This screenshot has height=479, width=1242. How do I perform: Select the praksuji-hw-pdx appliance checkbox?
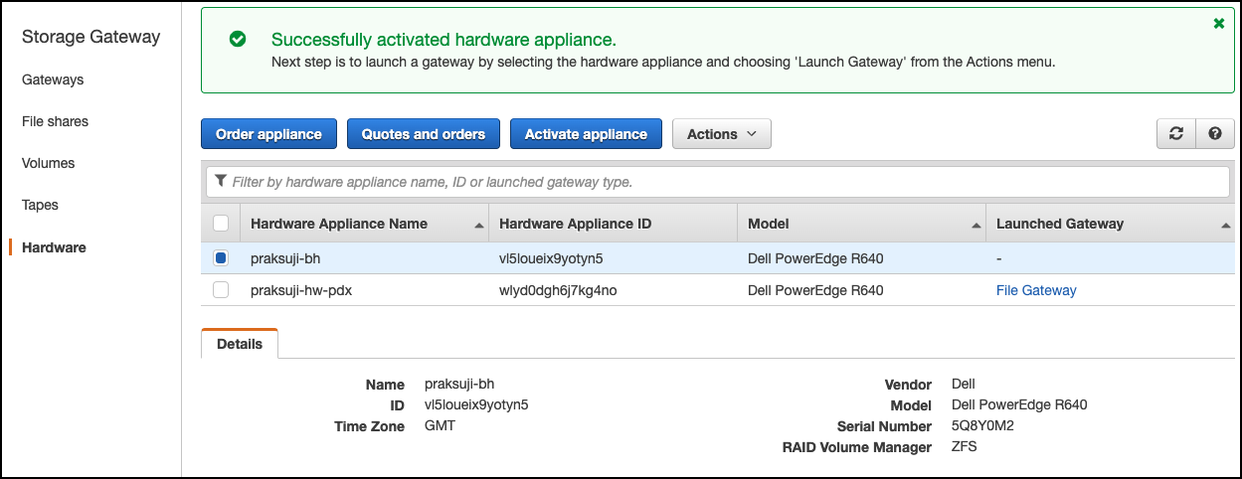click(x=221, y=290)
